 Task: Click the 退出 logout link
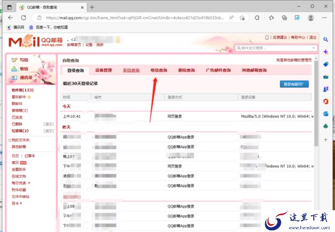pos(313,37)
